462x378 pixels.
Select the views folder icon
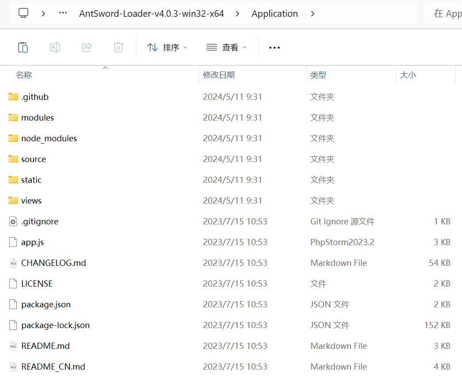coord(13,200)
